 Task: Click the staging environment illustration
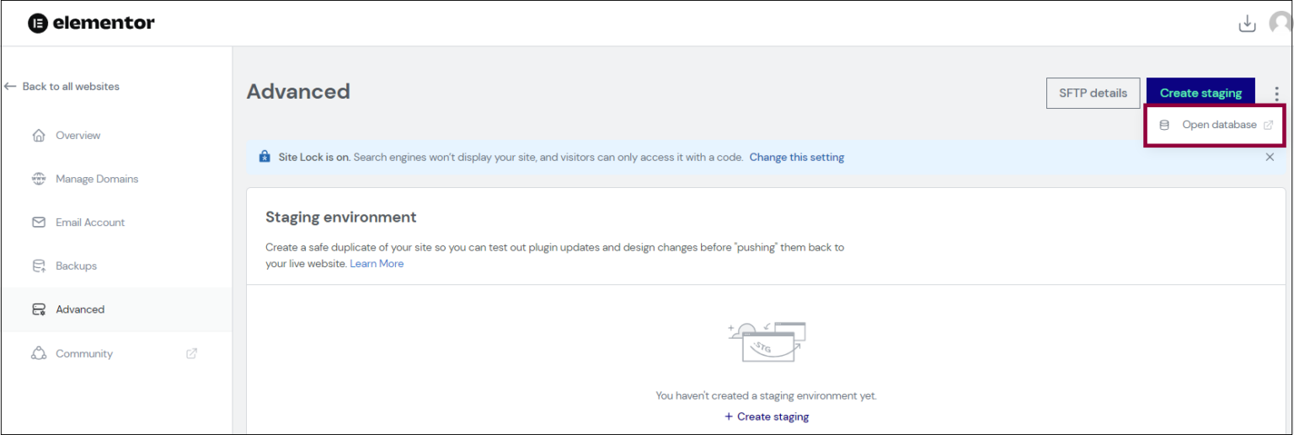pyautogui.click(x=766, y=342)
